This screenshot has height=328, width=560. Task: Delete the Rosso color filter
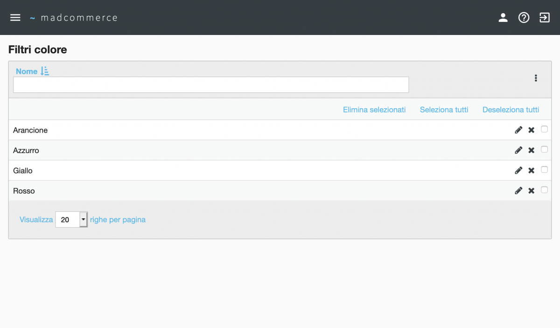[x=531, y=191]
